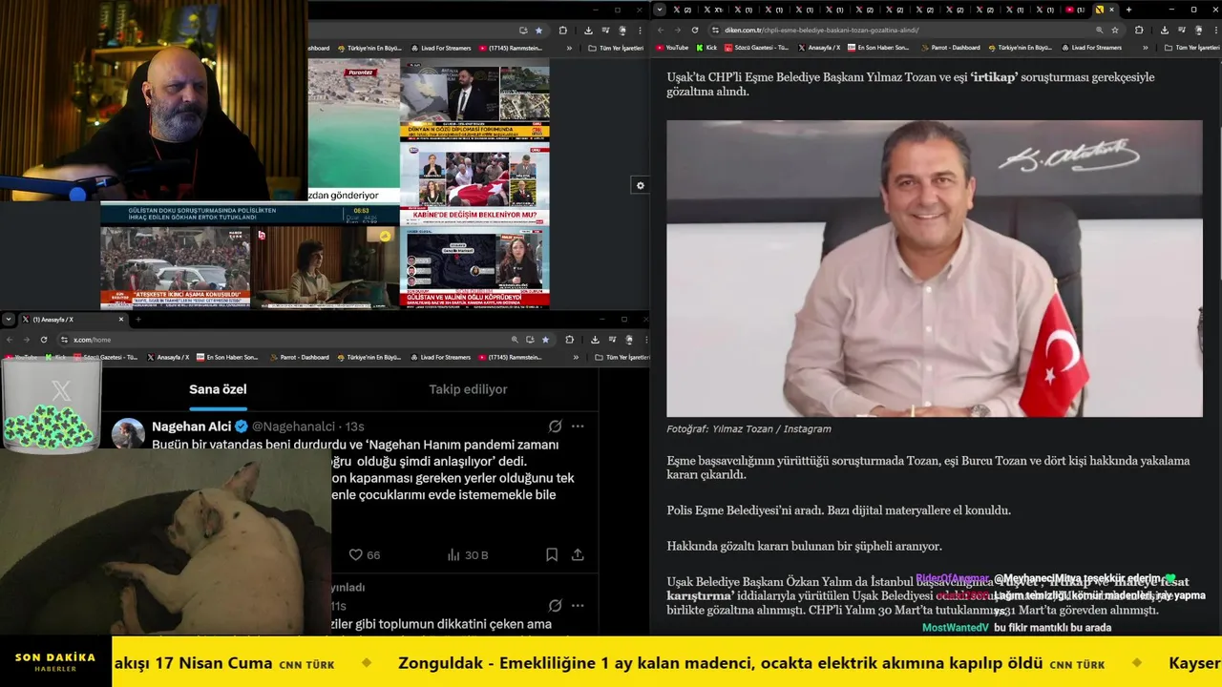
Task: Open Downloads in the x.com window
Action: [595, 340]
